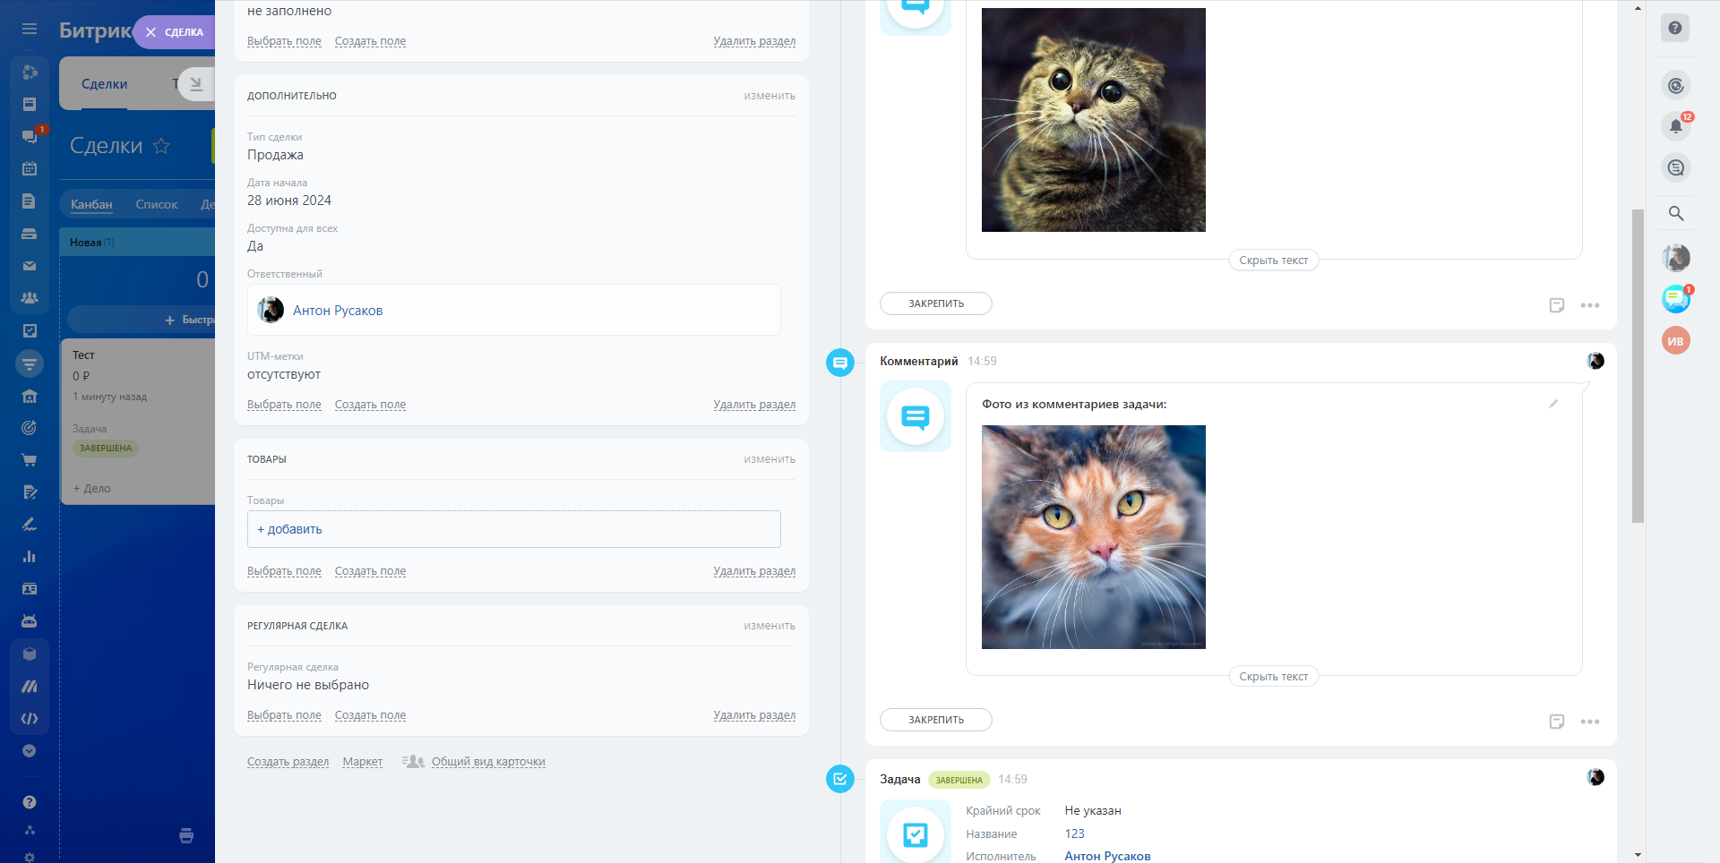Switch to the Сделки tab
1720x863 pixels.
point(104,84)
